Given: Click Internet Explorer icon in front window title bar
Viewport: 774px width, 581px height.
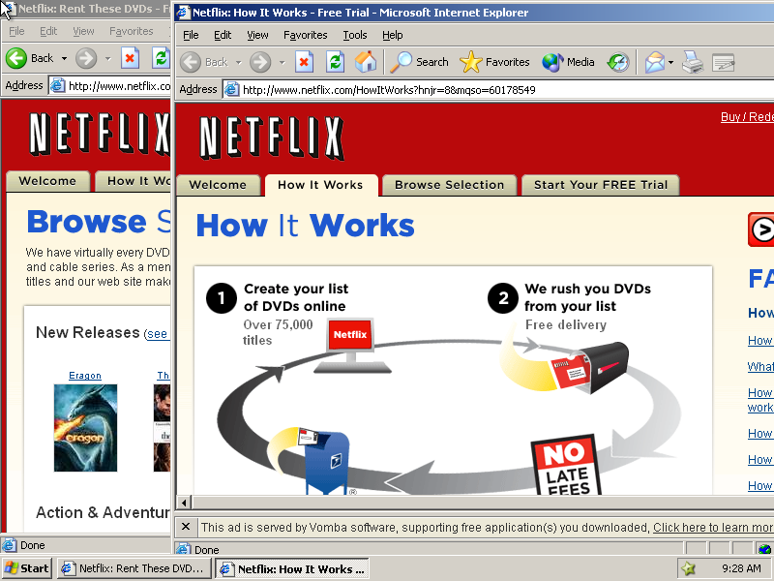Looking at the screenshot, I should [x=184, y=13].
